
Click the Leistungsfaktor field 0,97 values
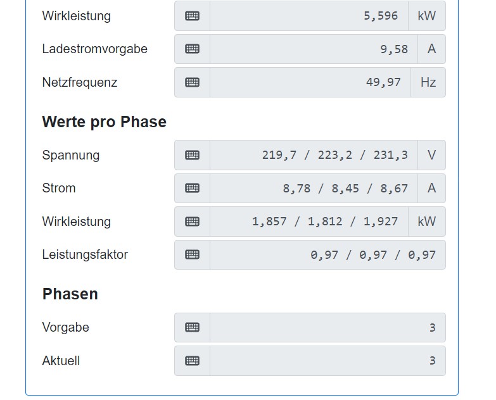coord(327,254)
